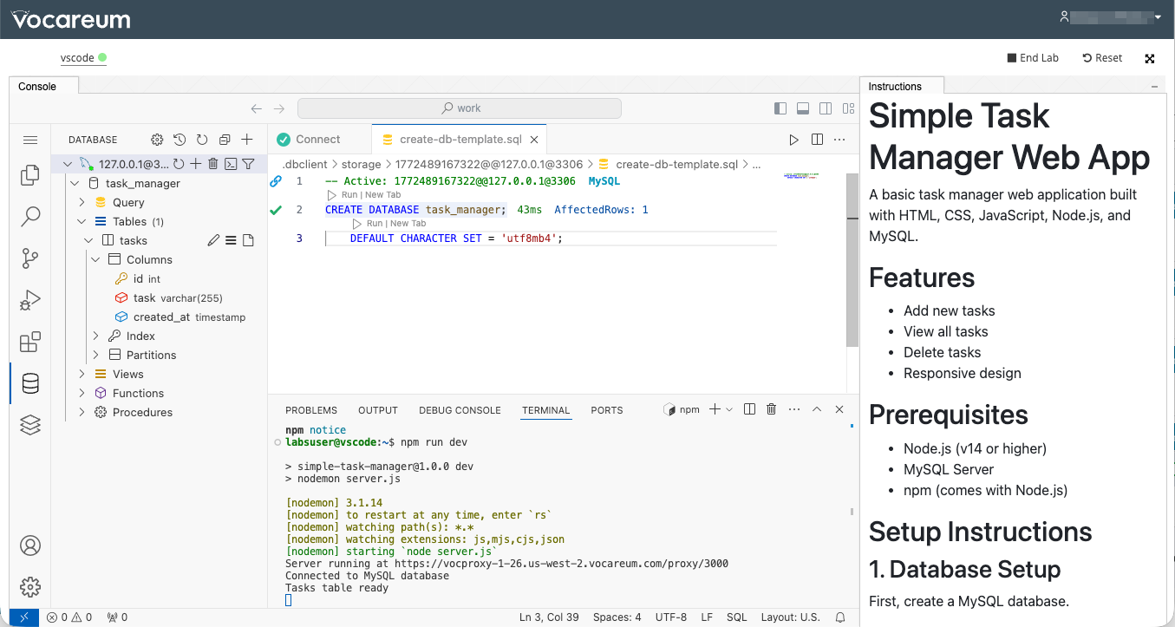The image size is (1175, 627).
Task: Open the Source Control view
Action: 30,258
